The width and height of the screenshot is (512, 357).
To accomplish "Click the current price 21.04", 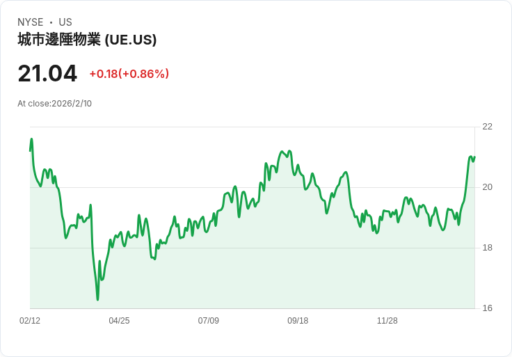I will [x=47, y=73].
